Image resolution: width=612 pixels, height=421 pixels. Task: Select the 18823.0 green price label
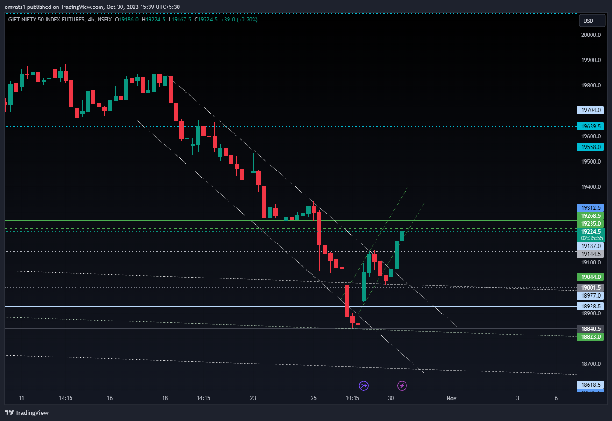point(591,336)
